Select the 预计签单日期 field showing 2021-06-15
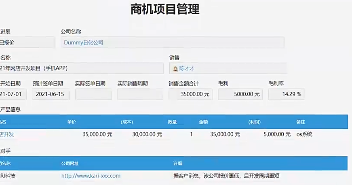The image size is (352, 185). tap(51, 94)
